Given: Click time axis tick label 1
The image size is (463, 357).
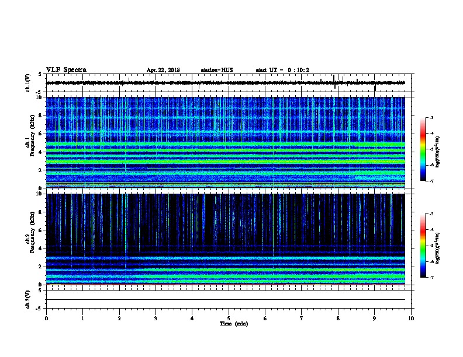Looking at the screenshot, I should click(82, 318).
